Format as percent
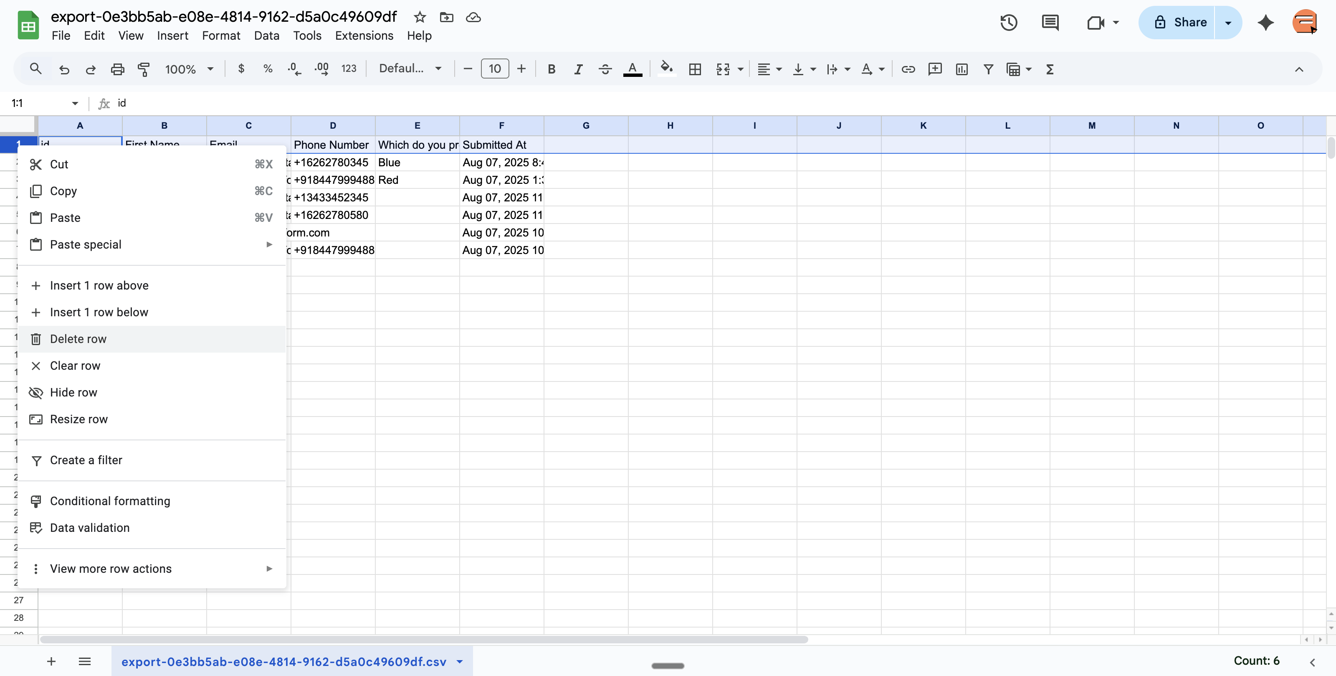Screen dimensions: 1336x676 coord(268,69)
